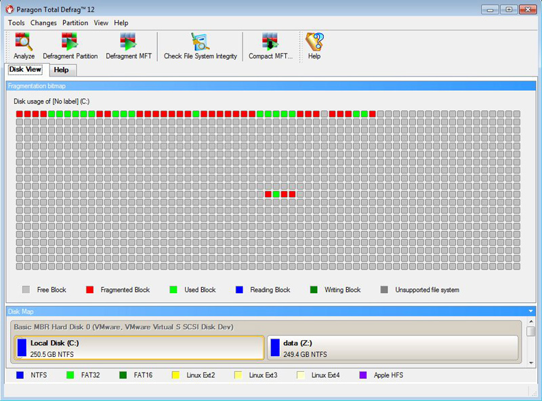
Task: Click the Apple HFS purple legend swatch
Action: [x=363, y=375]
